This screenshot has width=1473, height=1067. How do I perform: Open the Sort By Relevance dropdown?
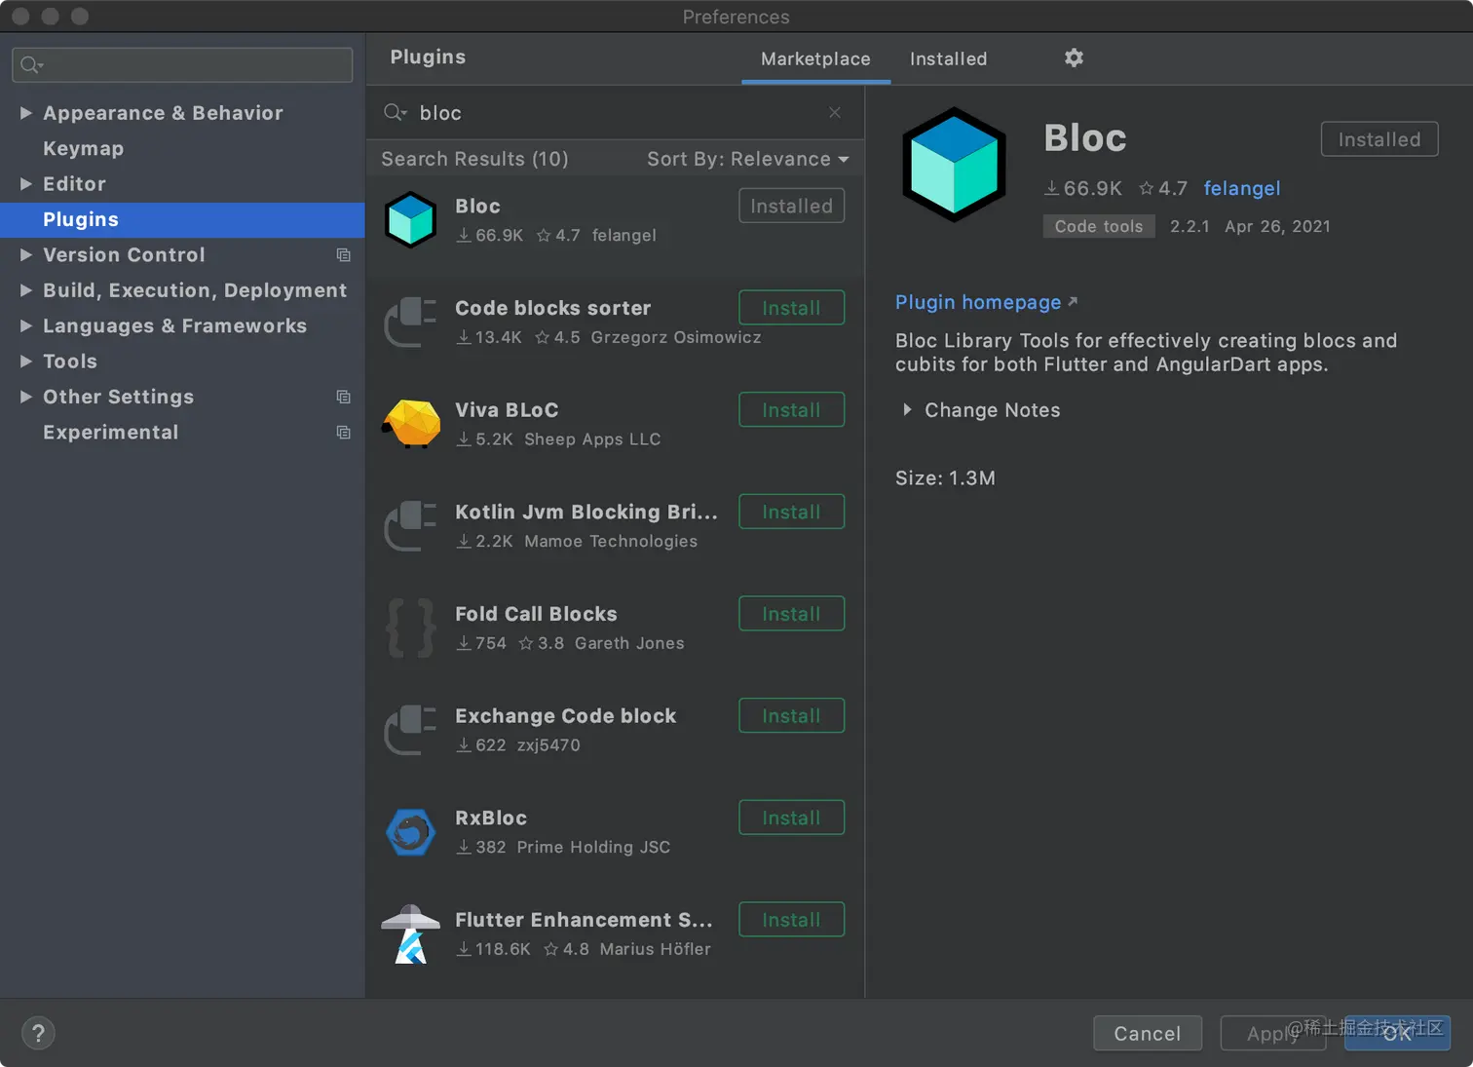pyautogui.click(x=748, y=159)
